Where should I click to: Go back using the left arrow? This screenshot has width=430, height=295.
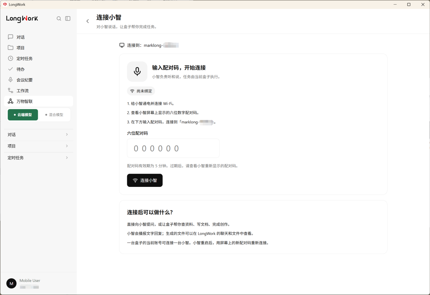tap(87, 21)
